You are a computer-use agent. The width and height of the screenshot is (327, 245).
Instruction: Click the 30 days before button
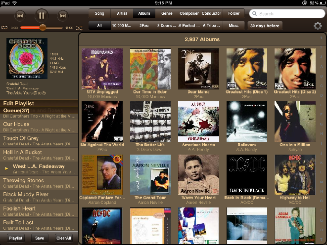(x=265, y=26)
